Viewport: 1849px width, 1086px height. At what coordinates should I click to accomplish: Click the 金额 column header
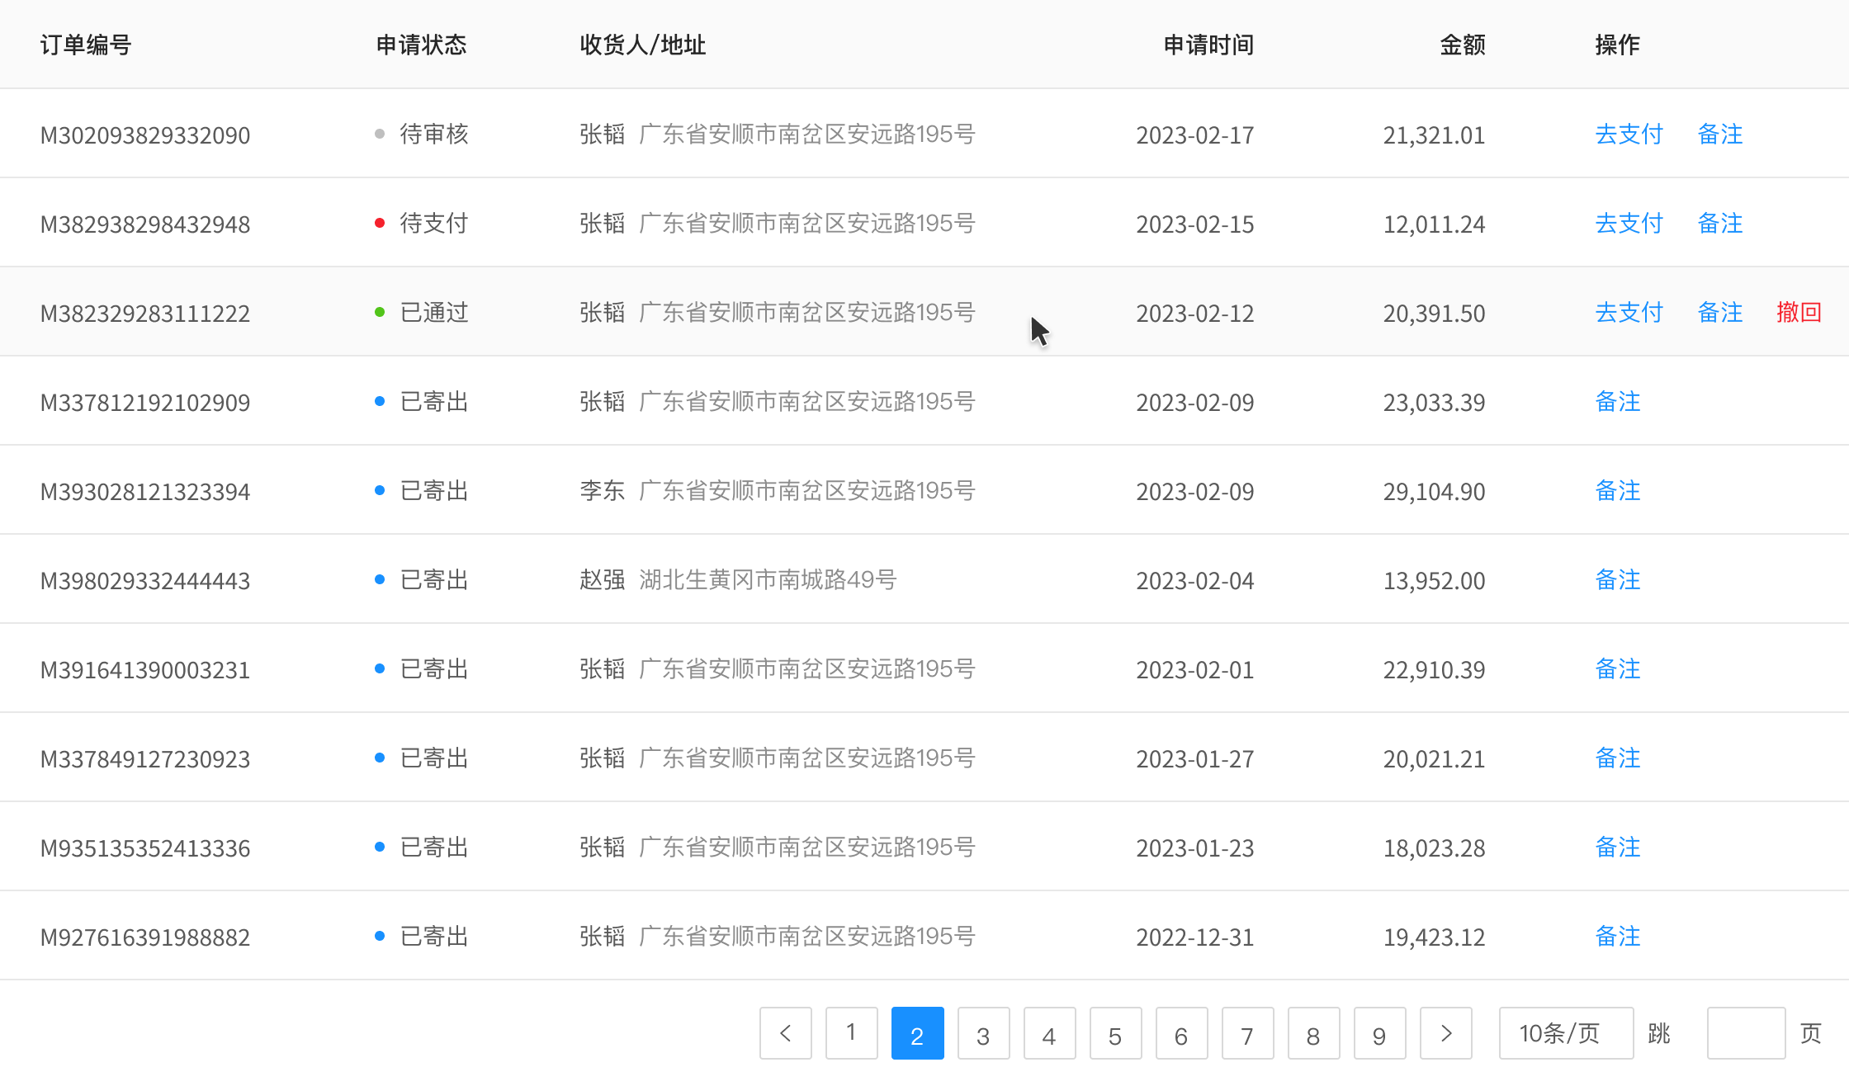tap(1462, 45)
